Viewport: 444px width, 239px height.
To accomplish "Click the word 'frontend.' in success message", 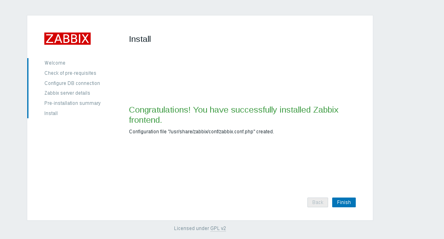I will (x=145, y=120).
